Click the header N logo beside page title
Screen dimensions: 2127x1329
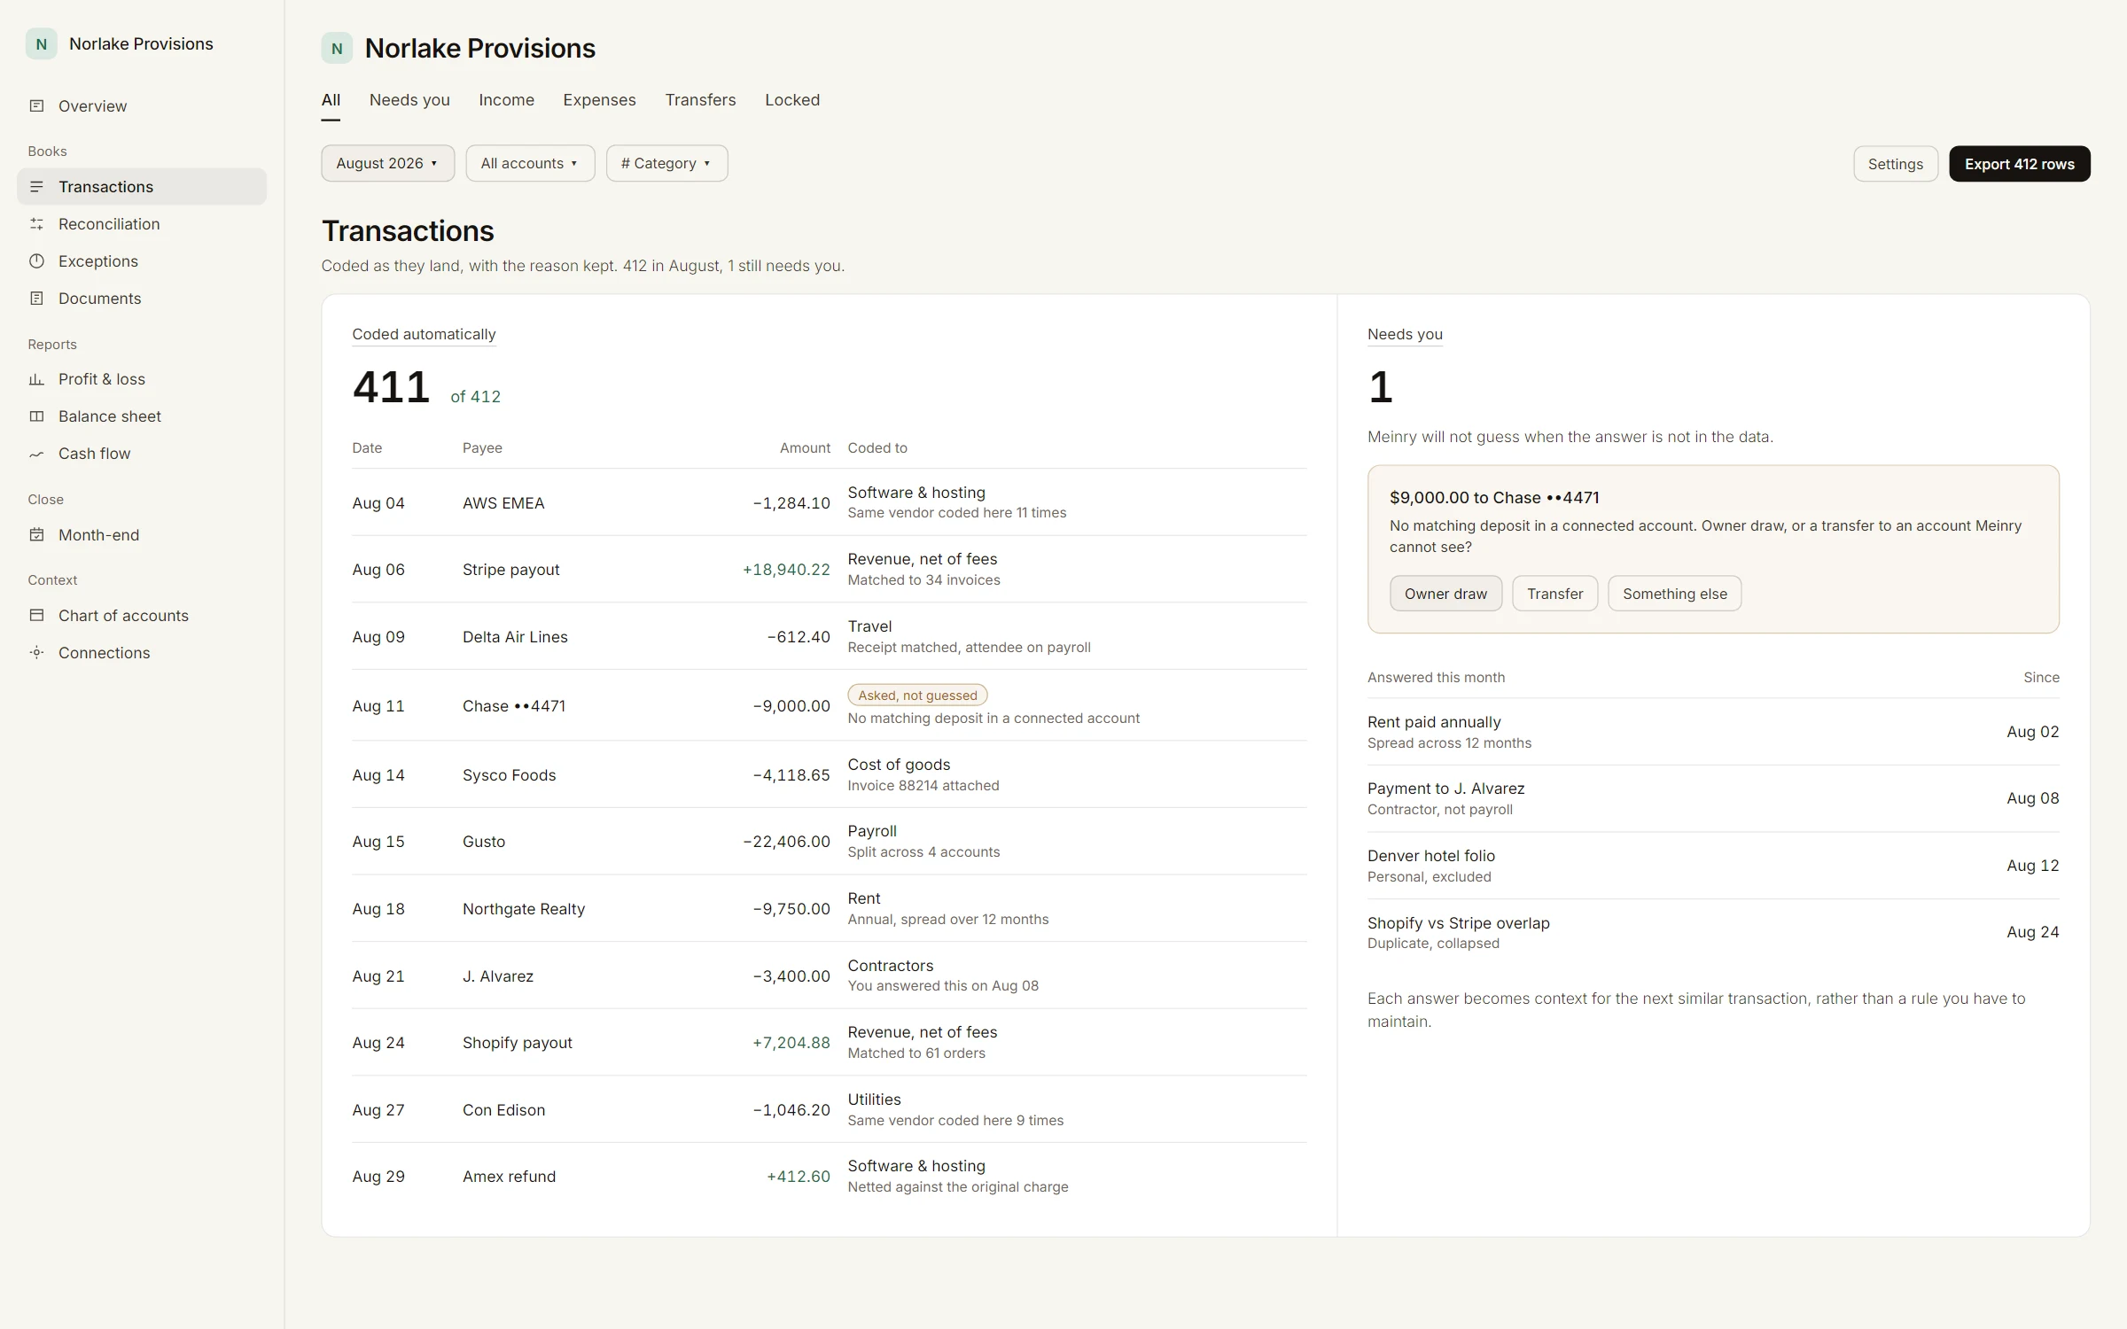[x=337, y=49]
